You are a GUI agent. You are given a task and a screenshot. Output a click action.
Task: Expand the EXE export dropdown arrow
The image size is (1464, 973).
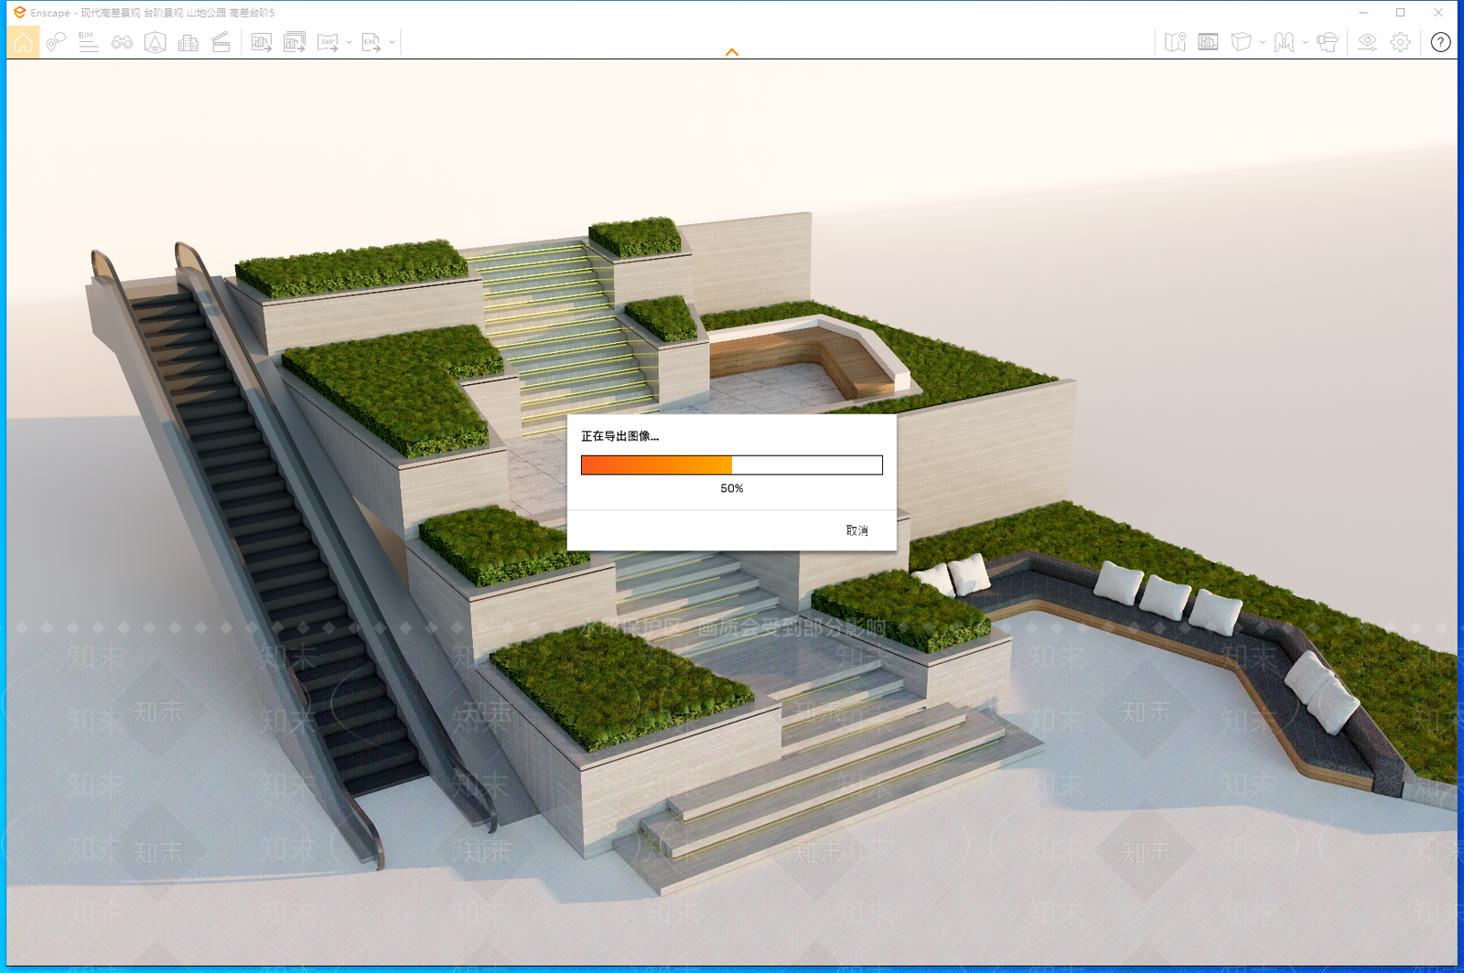393,42
